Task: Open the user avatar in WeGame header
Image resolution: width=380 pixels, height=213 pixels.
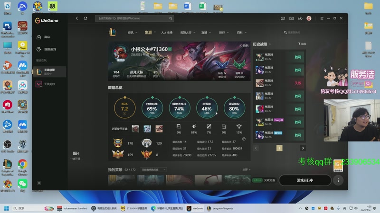Action: pyautogui.click(x=309, y=18)
